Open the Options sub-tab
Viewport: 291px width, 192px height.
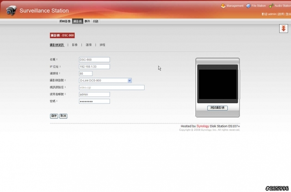click(89, 45)
